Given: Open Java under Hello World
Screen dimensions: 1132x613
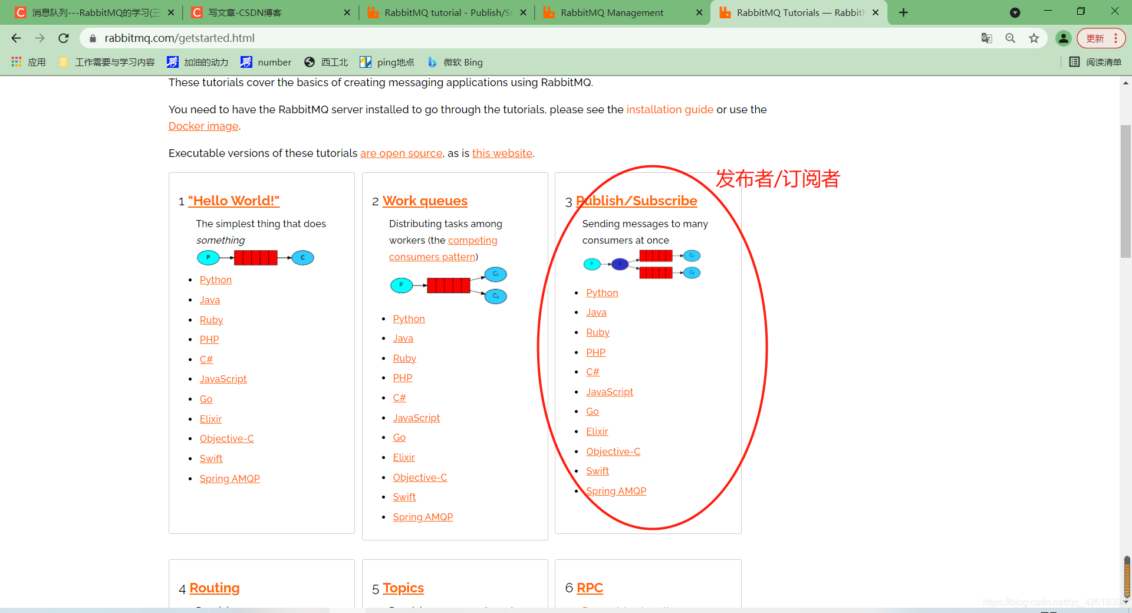Looking at the screenshot, I should (210, 300).
